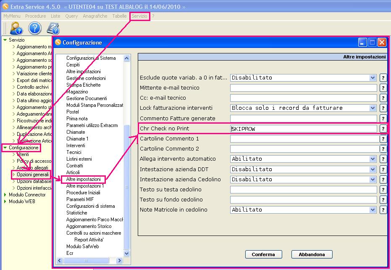Image resolution: width=391 pixels, height=270 pixels.
Task: Click the third toolbar icon with tools
Action: point(52,28)
